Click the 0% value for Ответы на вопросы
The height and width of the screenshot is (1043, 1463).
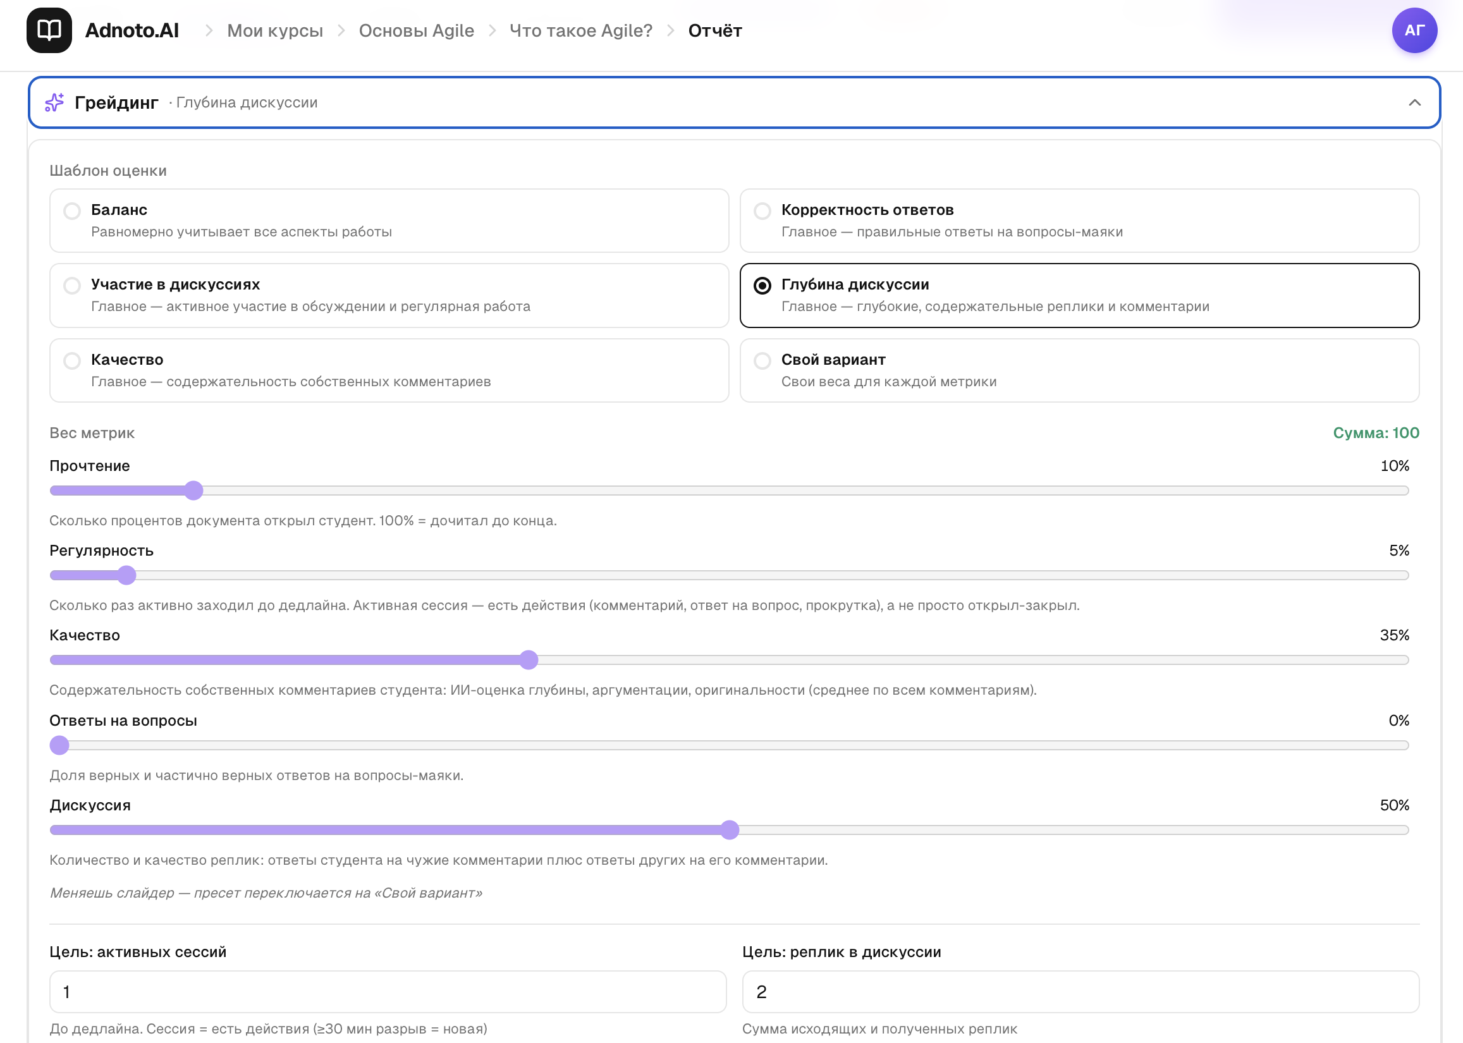point(1399,721)
